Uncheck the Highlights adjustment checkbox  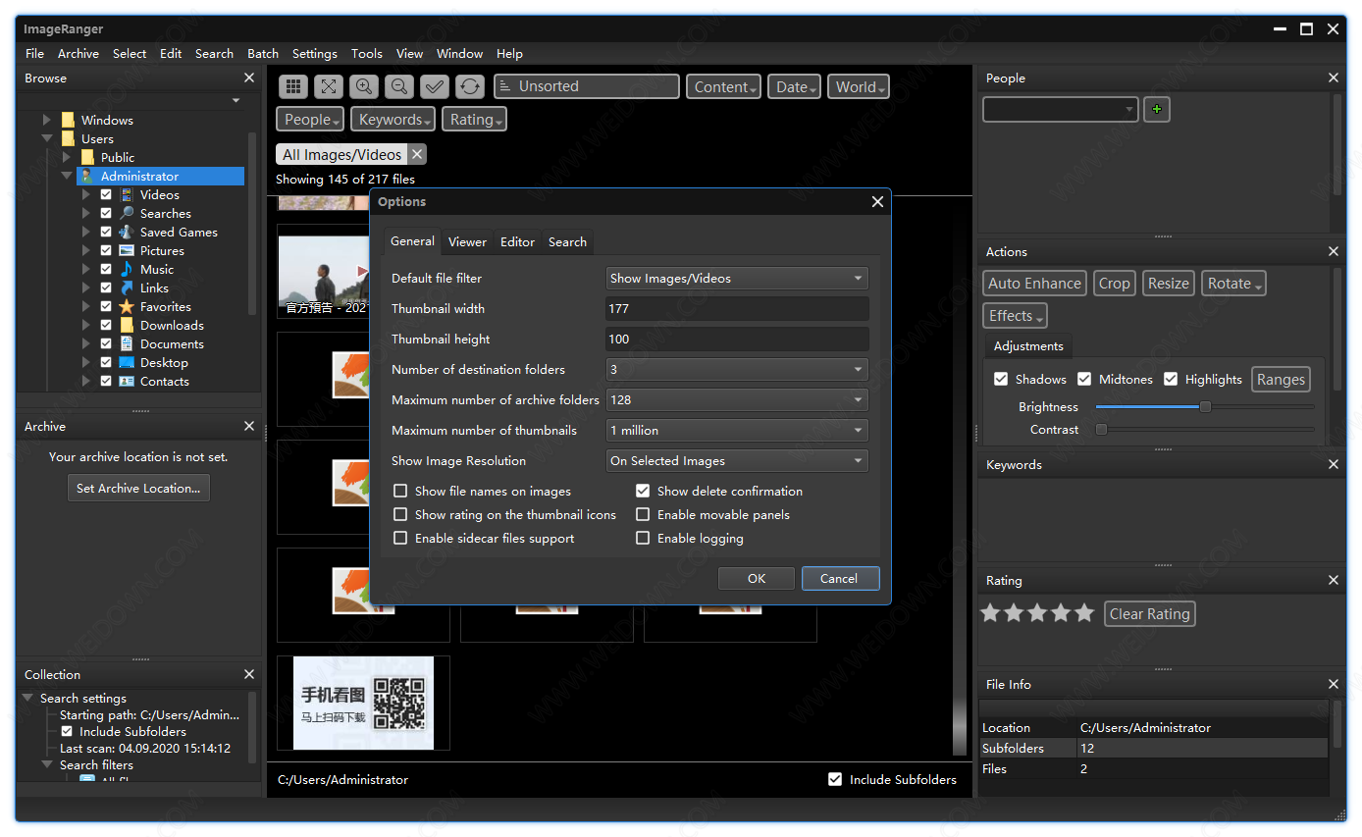(1171, 380)
